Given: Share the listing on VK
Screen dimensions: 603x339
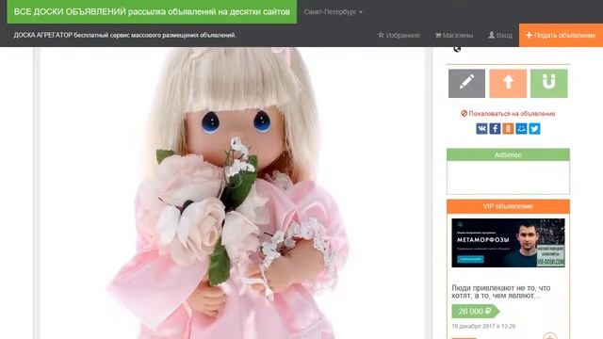Looking at the screenshot, I should [481, 128].
